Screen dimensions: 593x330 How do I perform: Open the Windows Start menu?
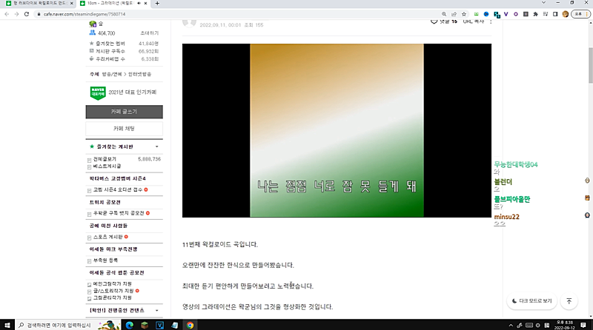tap(7, 325)
